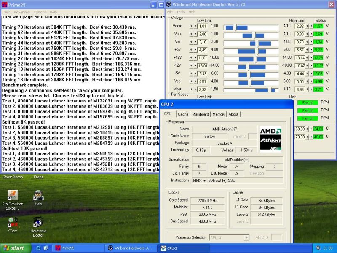Increase the Vcore low limit with right arrow
Image resolution: width=337 pixels, height=253 pixels.
coord(195,26)
